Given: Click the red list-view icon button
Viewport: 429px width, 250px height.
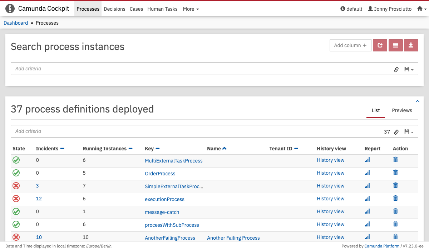Looking at the screenshot, I should pyautogui.click(x=395, y=45).
